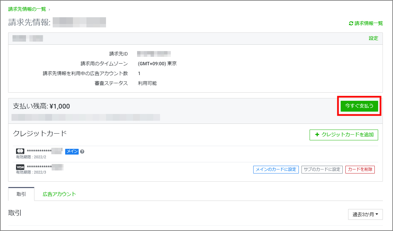
Task: Click the plus icon in クレジットカードを追加
Action: [317, 135]
